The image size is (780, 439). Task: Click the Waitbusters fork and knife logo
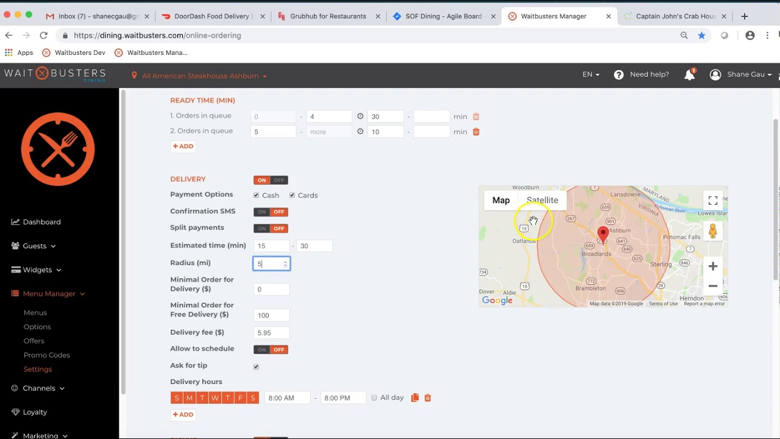(x=58, y=149)
